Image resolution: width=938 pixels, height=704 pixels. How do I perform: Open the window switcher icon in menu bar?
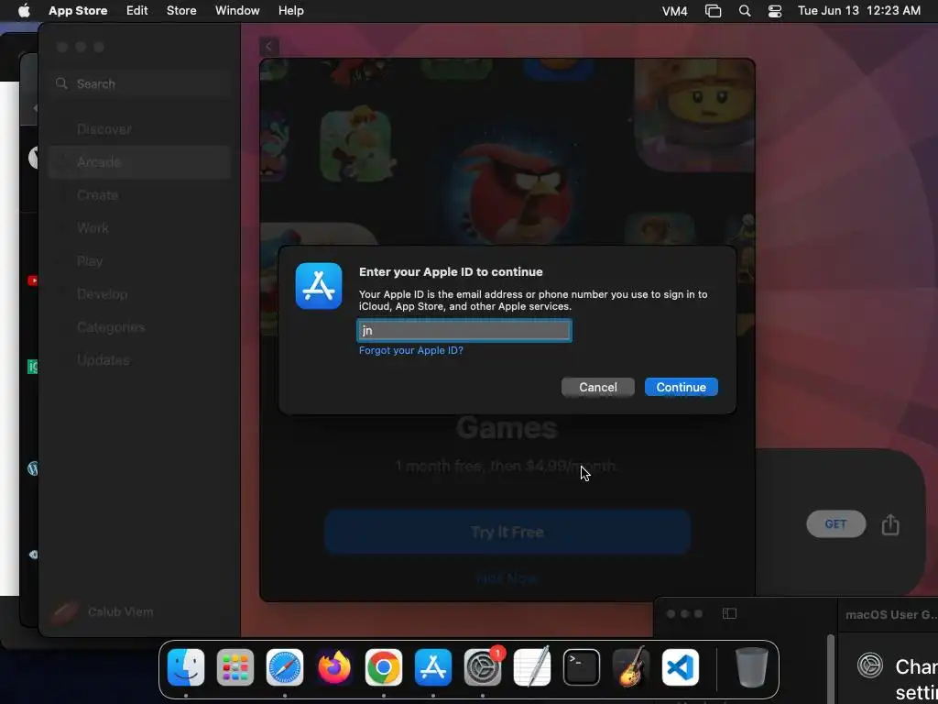[x=713, y=11]
